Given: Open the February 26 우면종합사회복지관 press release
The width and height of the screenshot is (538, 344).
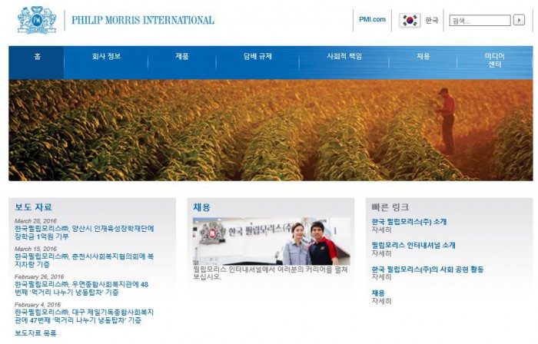Looking at the screenshot, I should click(81, 288).
